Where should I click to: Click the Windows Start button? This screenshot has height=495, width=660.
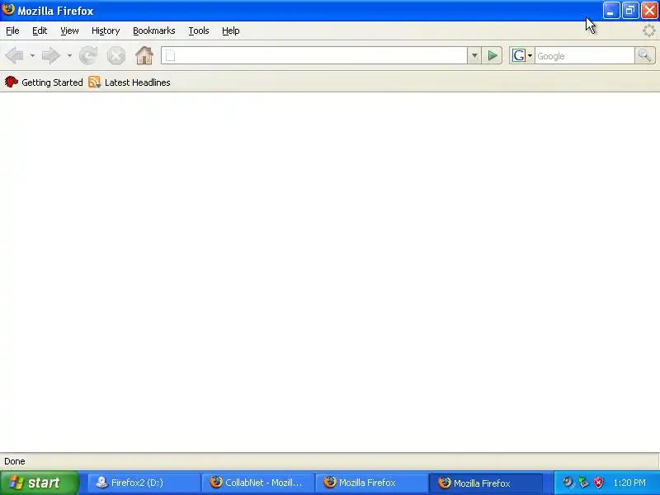(x=40, y=483)
